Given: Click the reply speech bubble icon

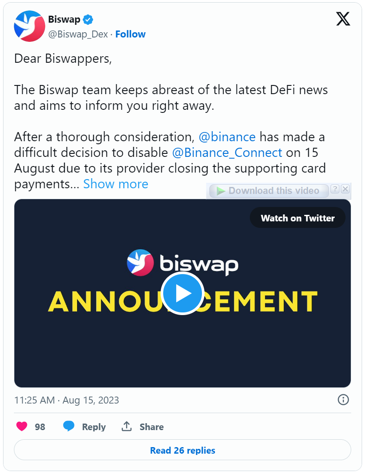Looking at the screenshot, I should (69, 427).
